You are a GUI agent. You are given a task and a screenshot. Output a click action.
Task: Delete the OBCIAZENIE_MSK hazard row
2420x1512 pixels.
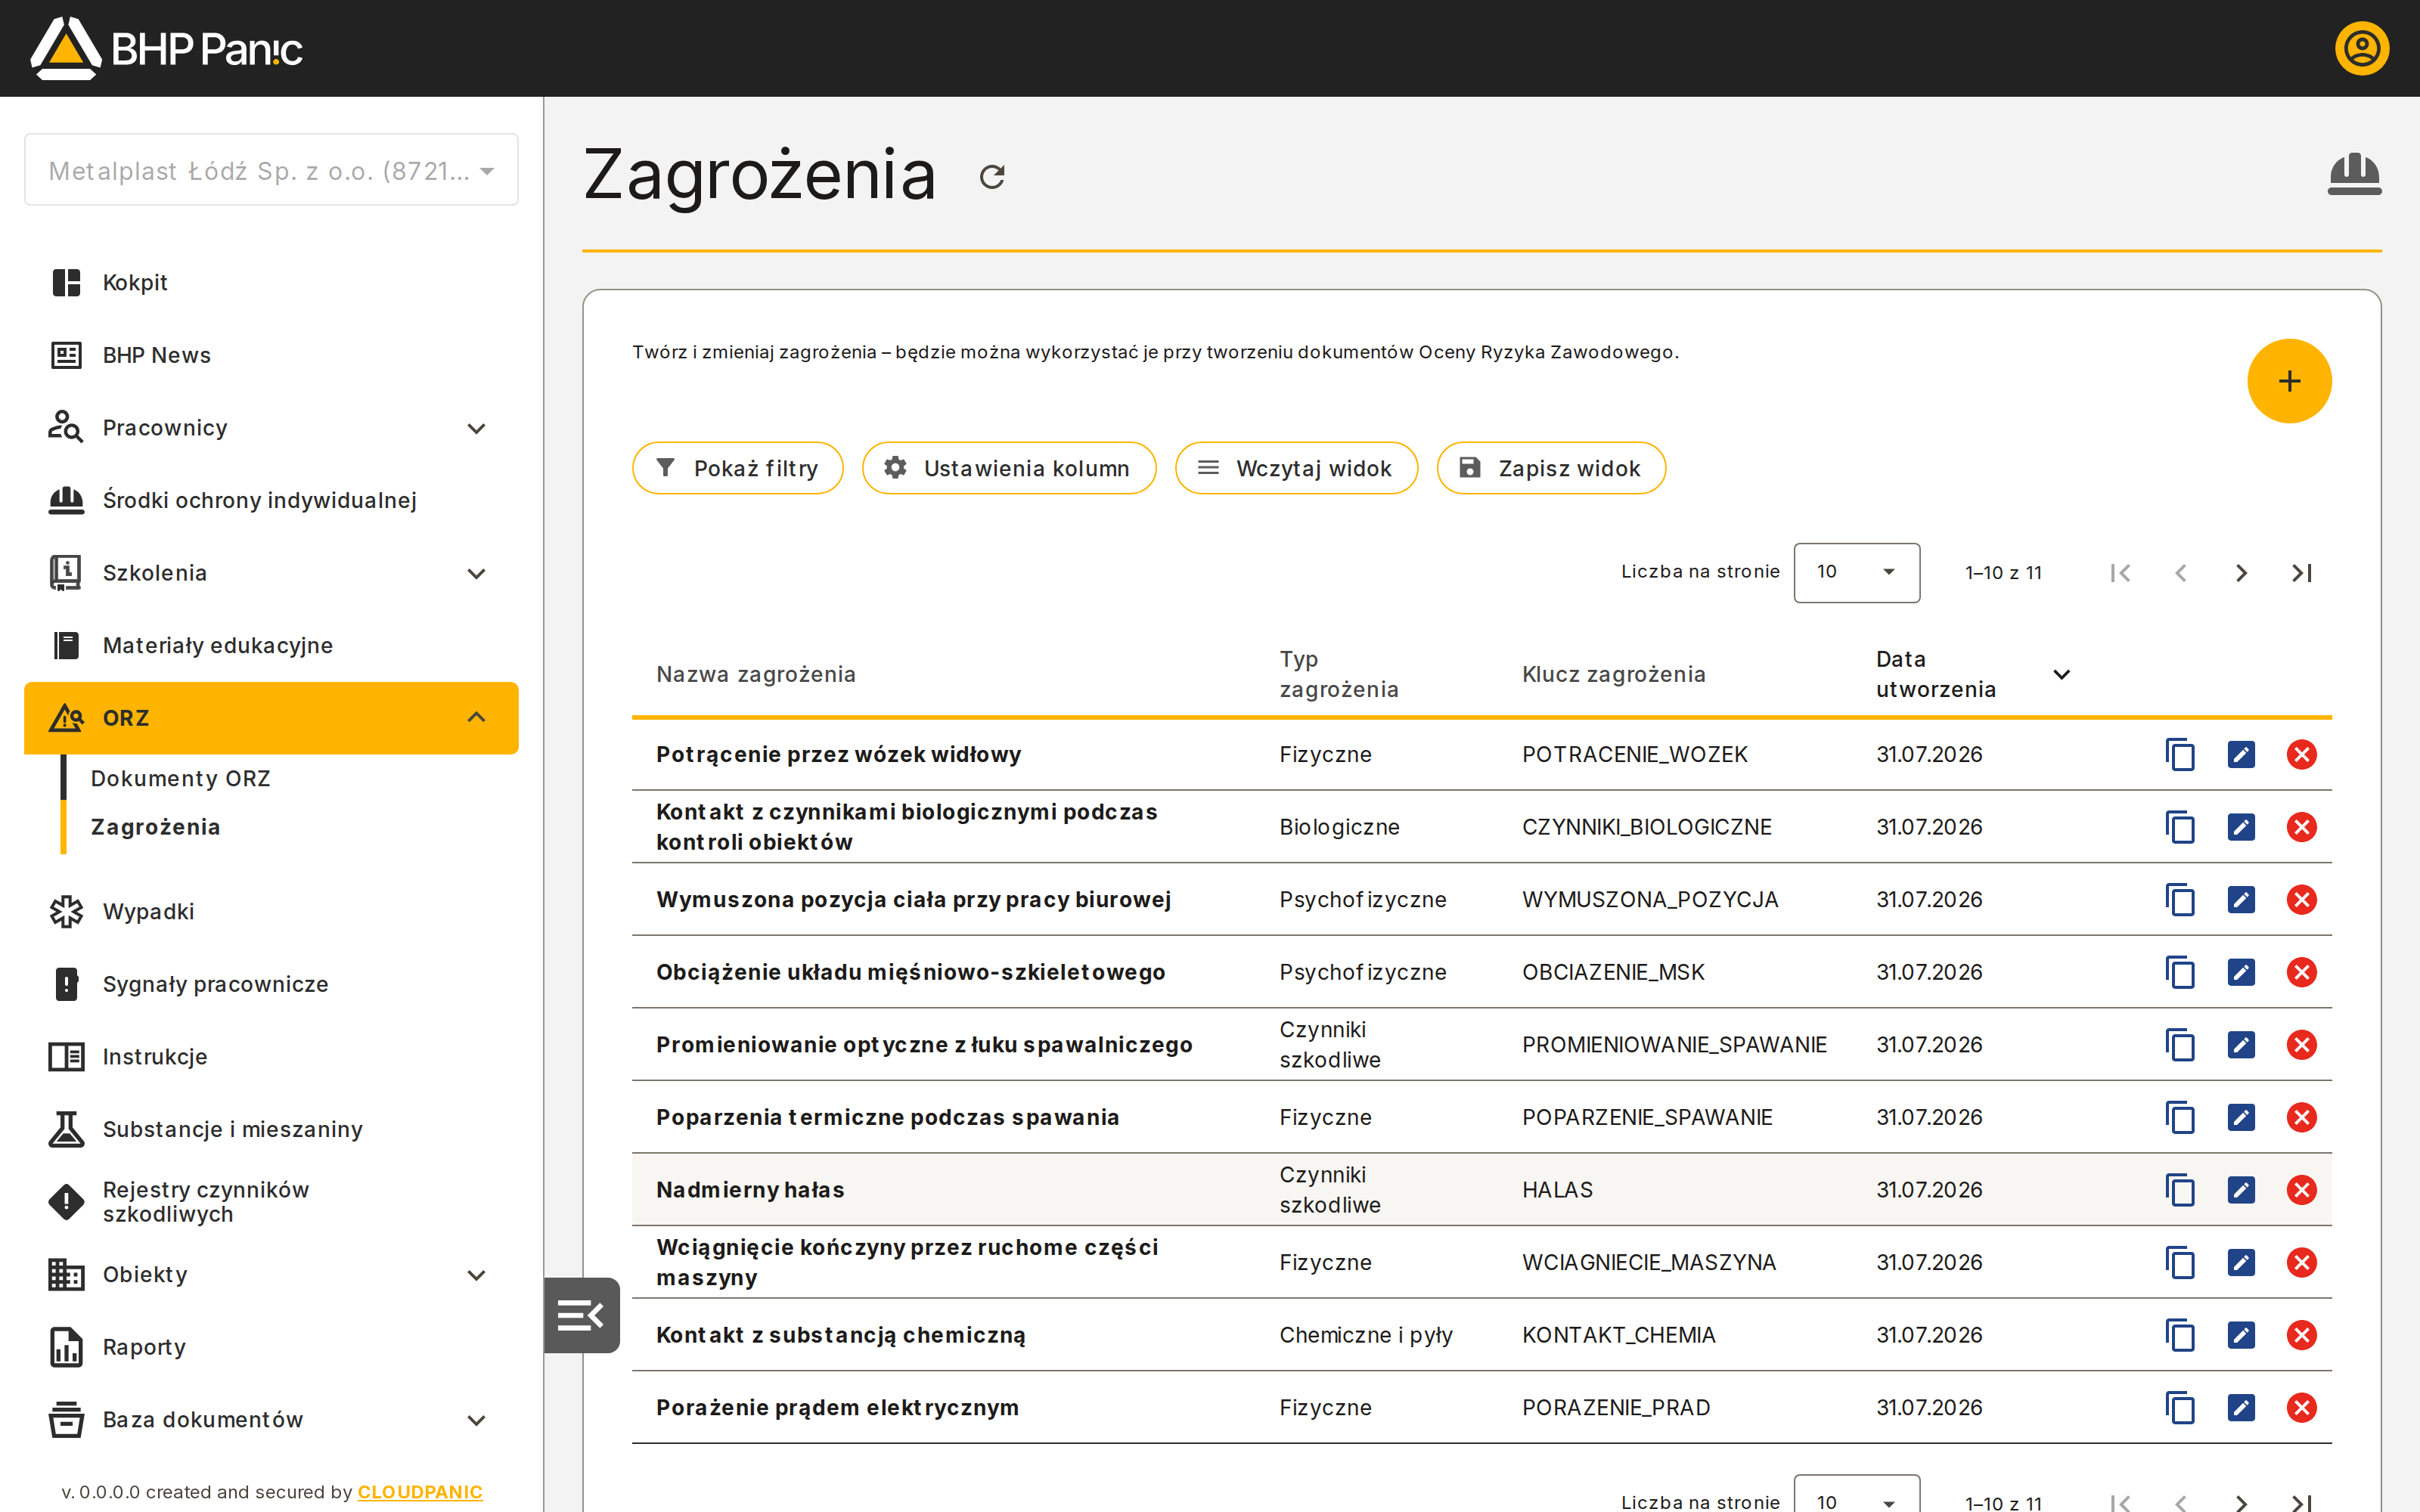(2301, 972)
